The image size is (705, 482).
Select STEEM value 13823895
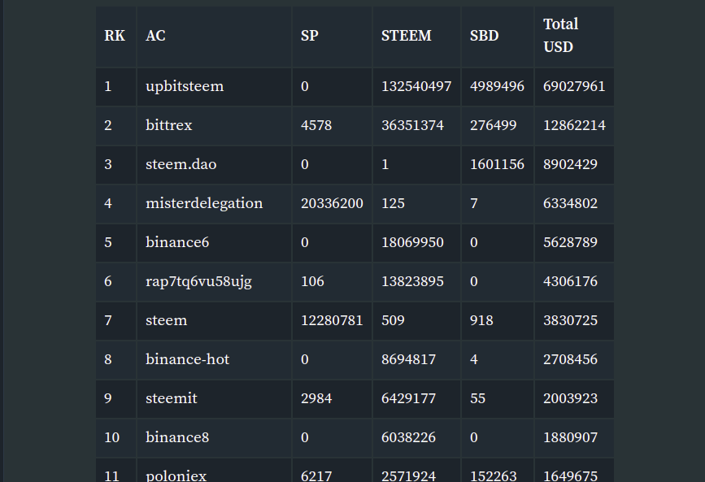pyautogui.click(x=412, y=281)
